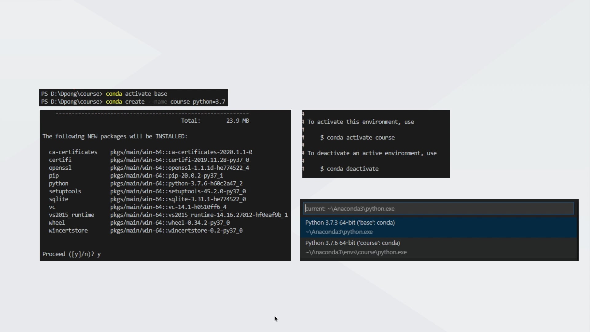Click 'conda create --name course python=3.7' command
The height and width of the screenshot is (332, 590).
[x=165, y=102]
